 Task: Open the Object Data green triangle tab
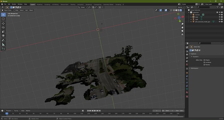coord(187,89)
